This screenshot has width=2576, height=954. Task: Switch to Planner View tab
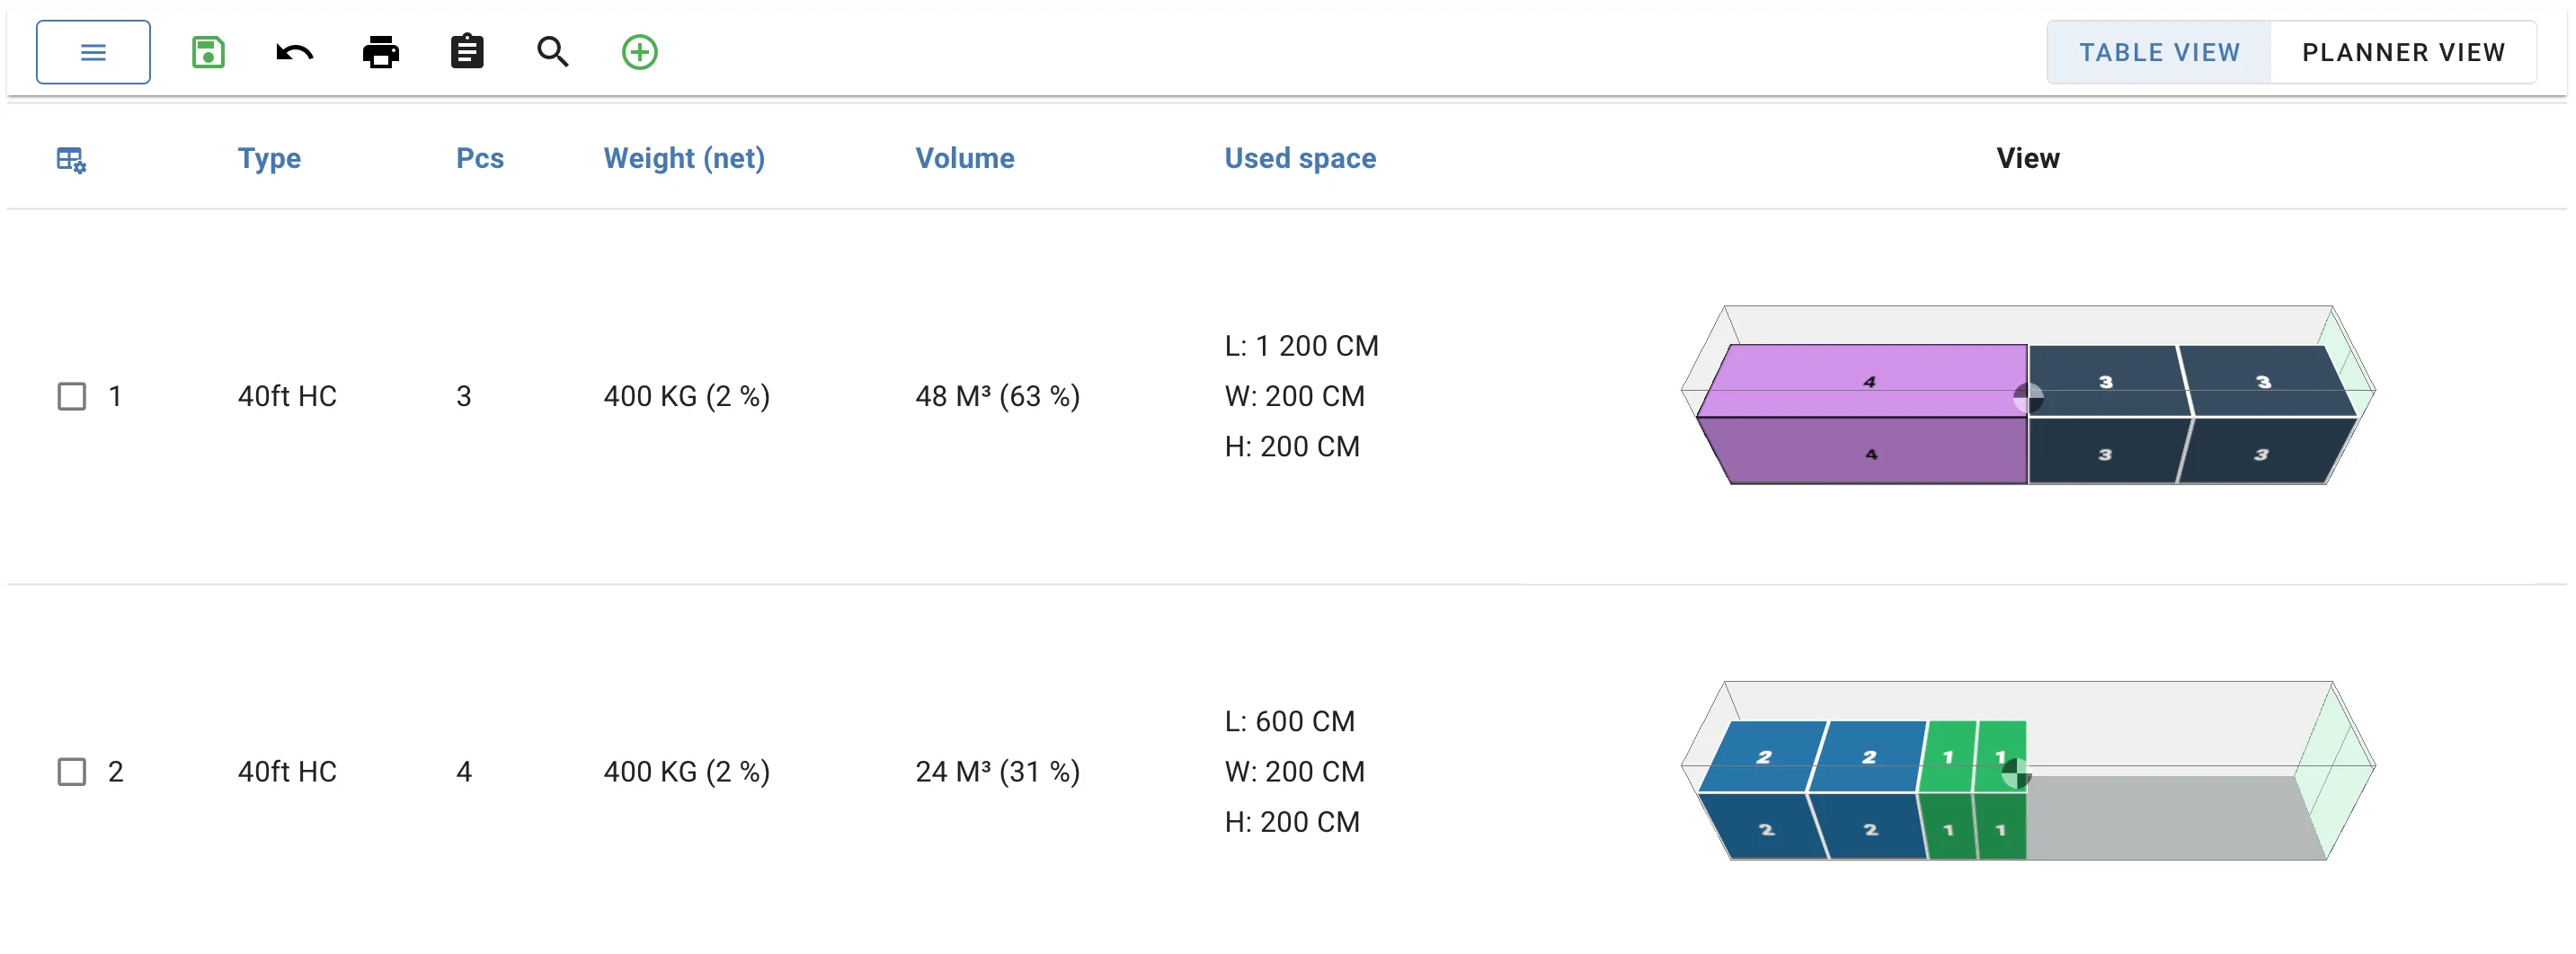click(2403, 52)
